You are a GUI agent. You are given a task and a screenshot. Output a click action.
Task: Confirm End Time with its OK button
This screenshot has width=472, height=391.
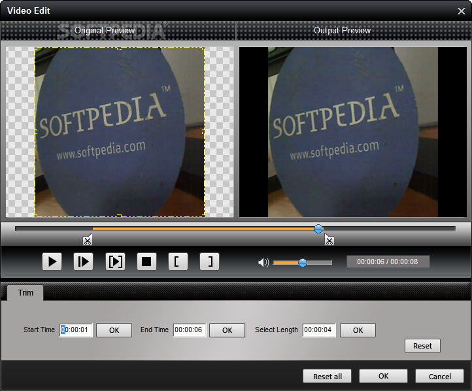(x=228, y=330)
